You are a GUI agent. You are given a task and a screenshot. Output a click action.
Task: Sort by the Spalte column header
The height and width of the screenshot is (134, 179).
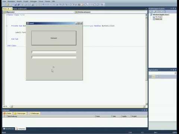coord(126,116)
